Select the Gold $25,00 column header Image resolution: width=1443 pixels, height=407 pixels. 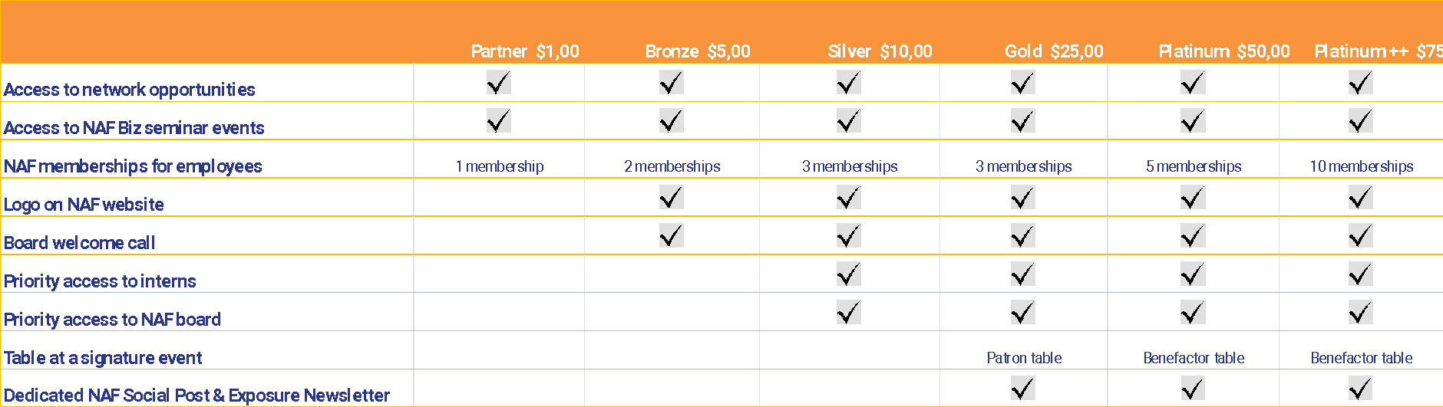point(1054,51)
